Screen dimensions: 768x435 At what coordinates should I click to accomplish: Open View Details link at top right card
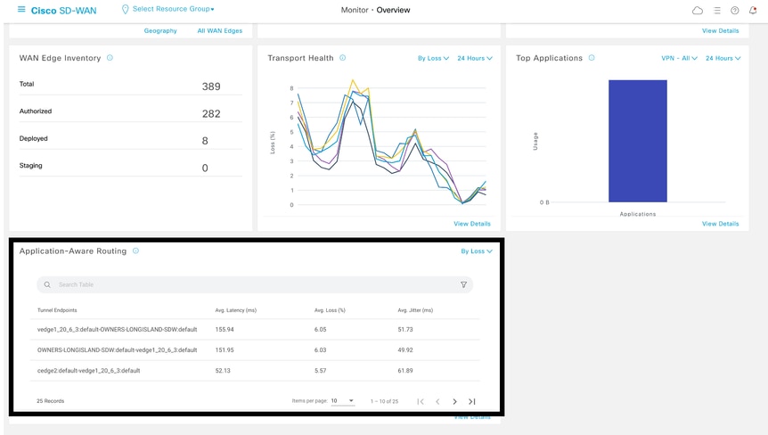coord(721,31)
